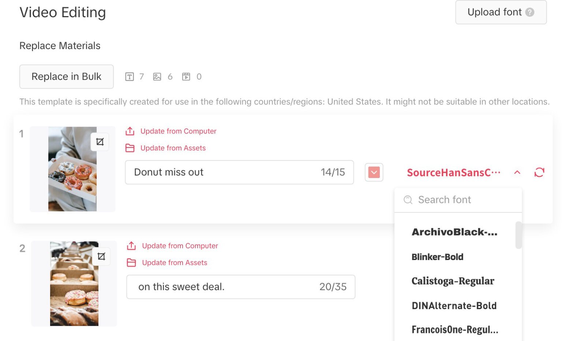Select DINAlternate-Bold font
This screenshot has height=341, width=562.
(x=454, y=305)
